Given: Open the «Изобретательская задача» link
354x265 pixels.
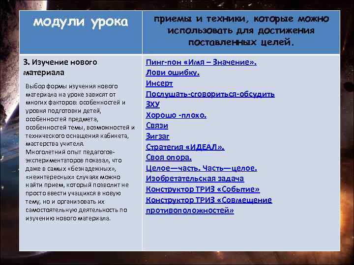Looking at the screenshot, I should [x=195, y=179].
